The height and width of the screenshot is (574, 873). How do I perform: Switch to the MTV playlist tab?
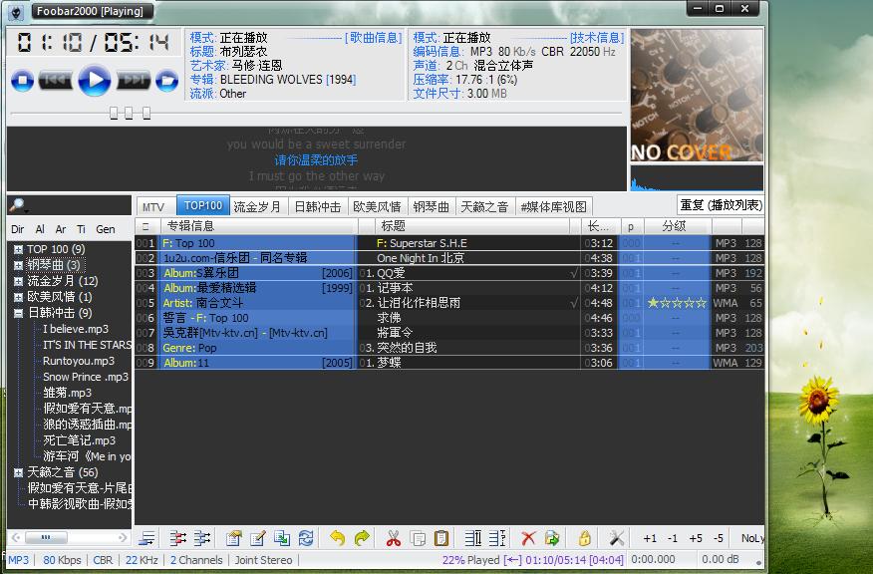(153, 206)
